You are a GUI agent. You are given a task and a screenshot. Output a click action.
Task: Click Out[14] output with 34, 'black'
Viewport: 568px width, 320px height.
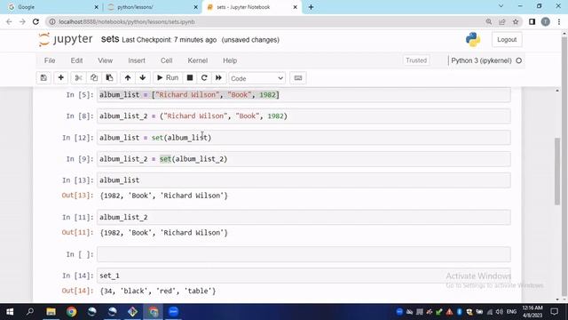pos(158,291)
